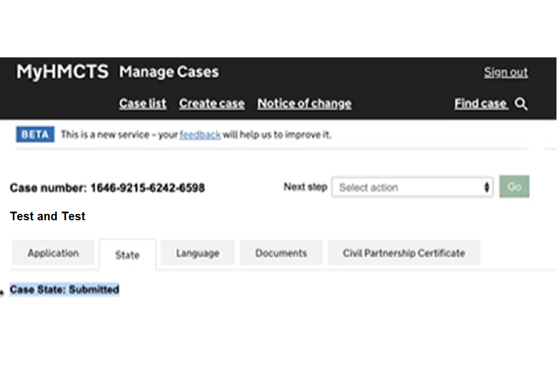Open the Case list page

click(x=143, y=104)
